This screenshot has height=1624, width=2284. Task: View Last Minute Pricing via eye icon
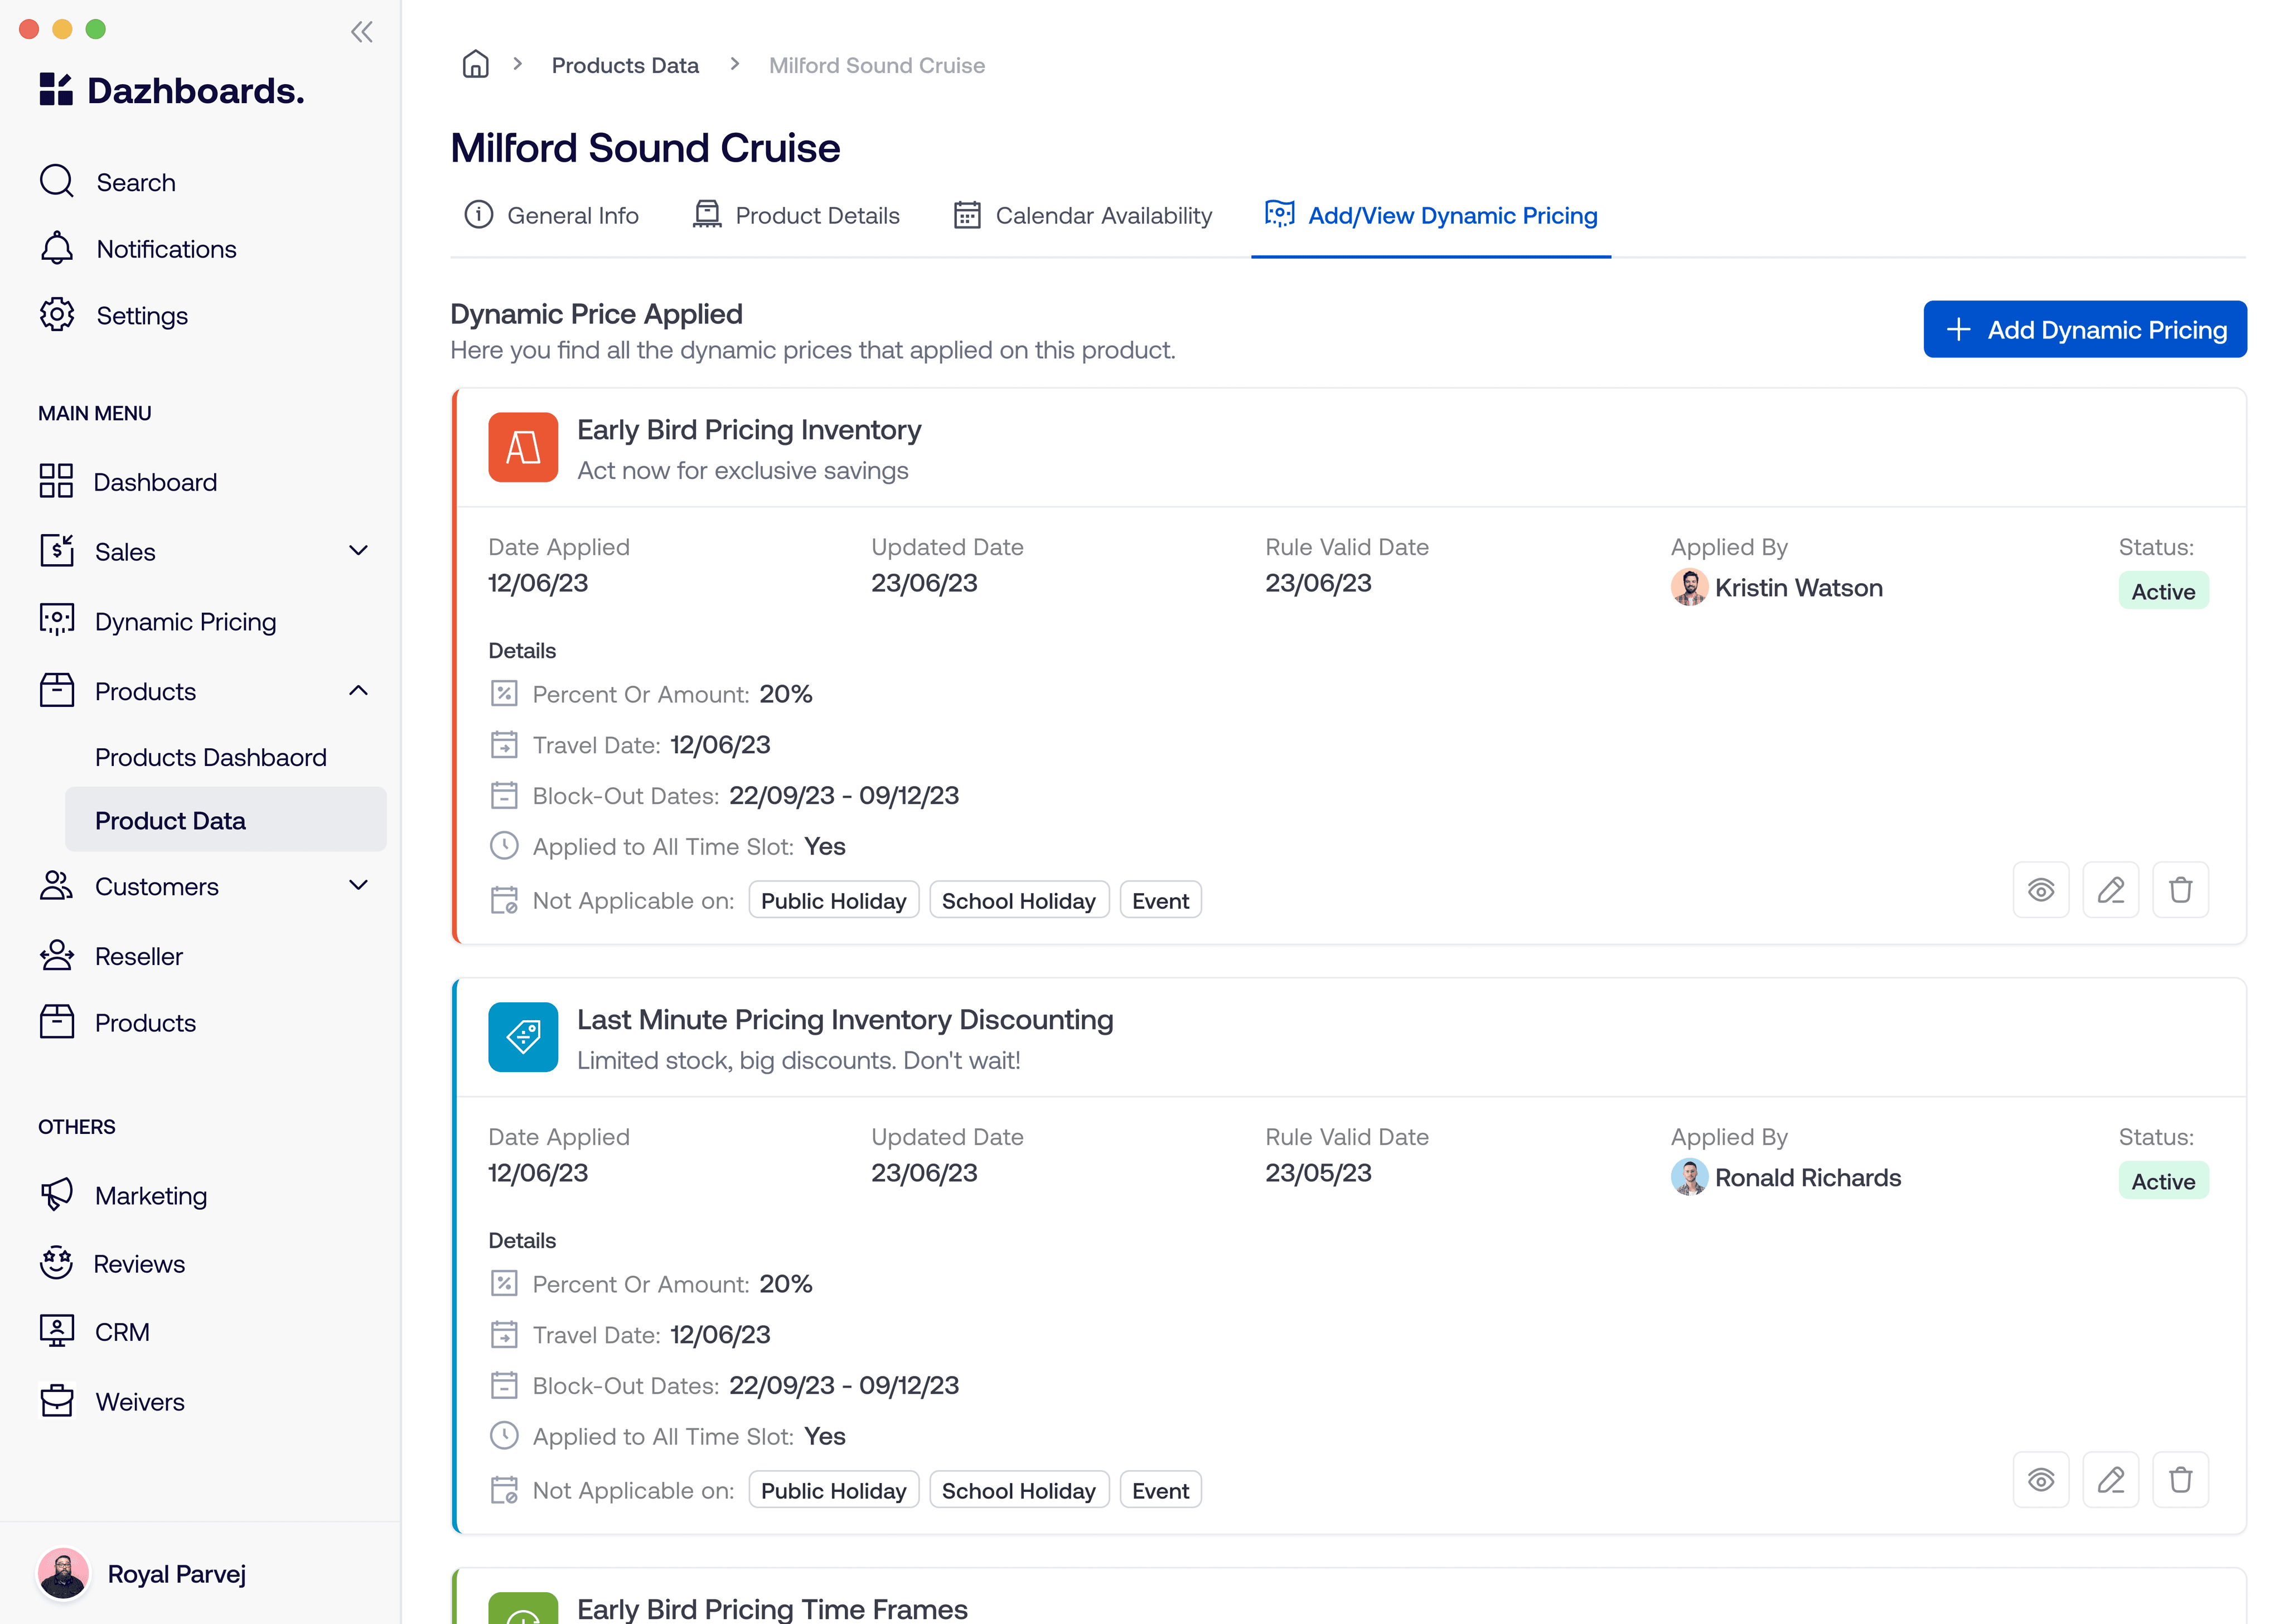pyautogui.click(x=2040, y=1480)
